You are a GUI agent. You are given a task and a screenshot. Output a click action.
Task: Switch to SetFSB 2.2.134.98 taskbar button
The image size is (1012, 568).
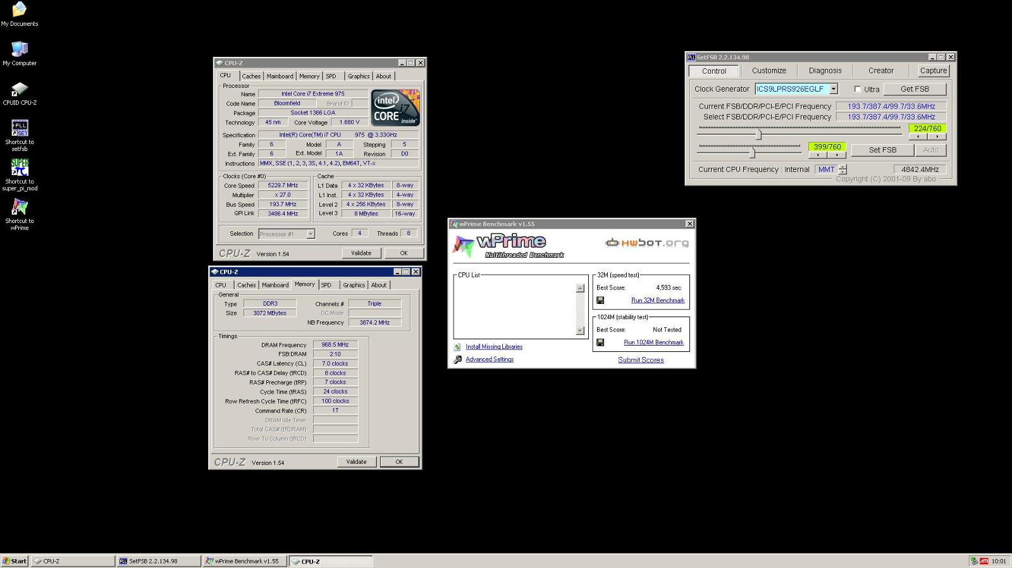coord(159,561)
